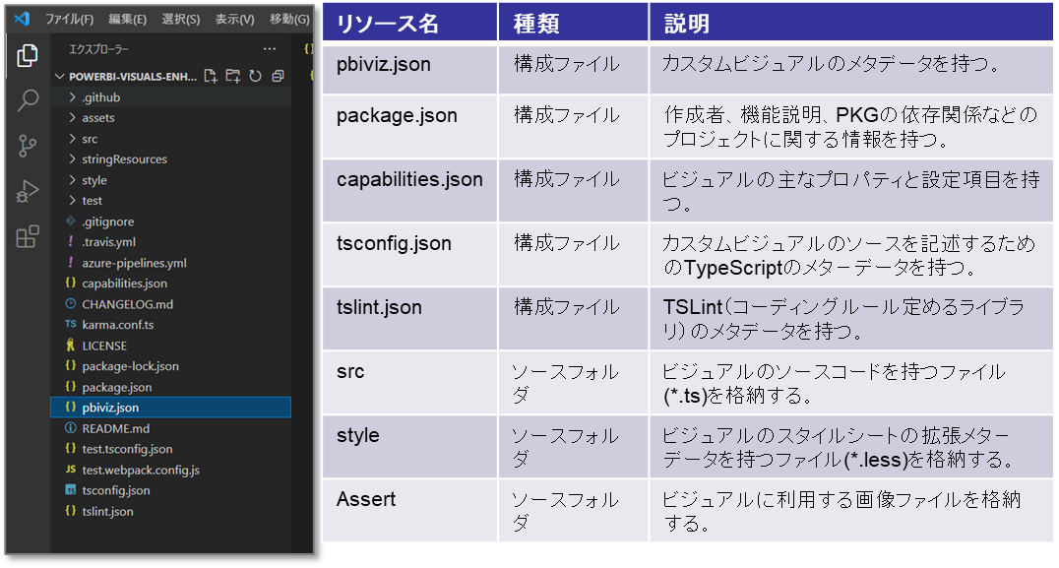1059x568 pixels.
Task: Expand the .github folder
Action: [x=171, y=97]
